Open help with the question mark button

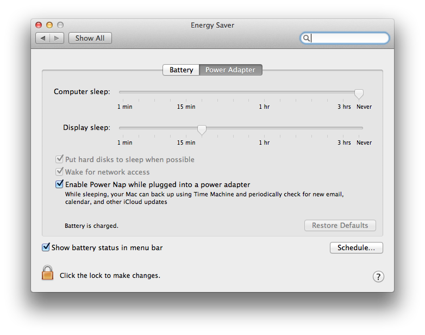pyautogui.click(x=378, y=277)
